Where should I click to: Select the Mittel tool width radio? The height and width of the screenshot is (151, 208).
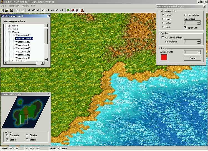(163, 23)
